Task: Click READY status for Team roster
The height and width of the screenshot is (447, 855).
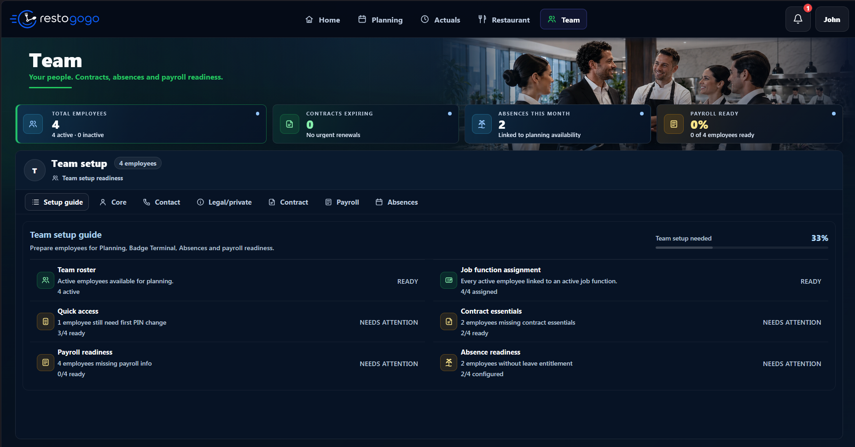Action: [407, 281]
